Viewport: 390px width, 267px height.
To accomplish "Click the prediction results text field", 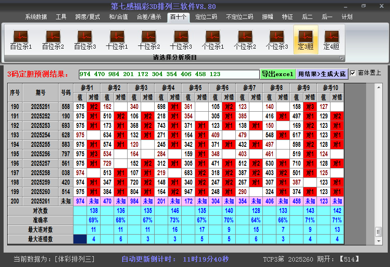I will coord(169,74).
